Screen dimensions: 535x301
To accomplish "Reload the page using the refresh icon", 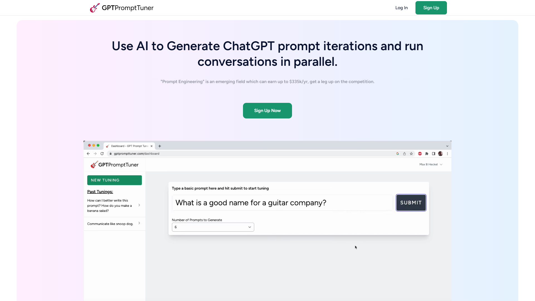I will point(102,154).
